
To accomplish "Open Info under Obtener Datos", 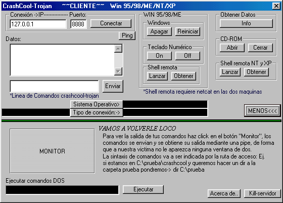I will [246, 23].
